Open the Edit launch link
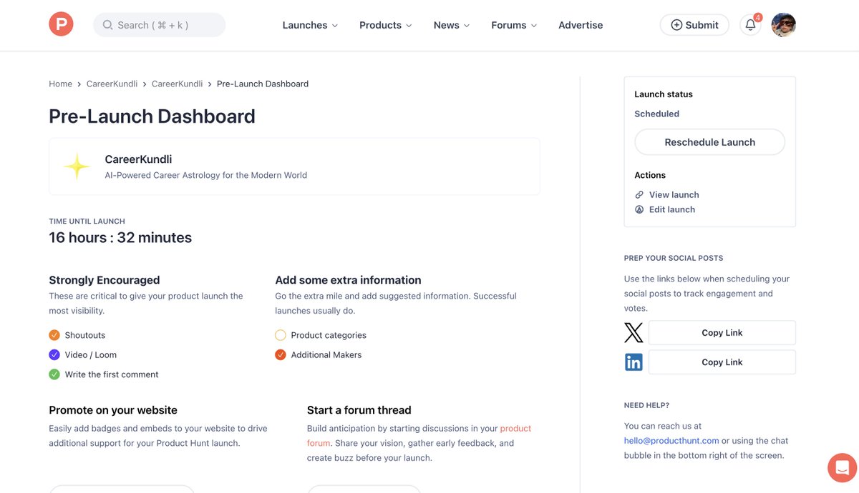The width and height of the screenshot is (859, 493). (x=671, y=209)
